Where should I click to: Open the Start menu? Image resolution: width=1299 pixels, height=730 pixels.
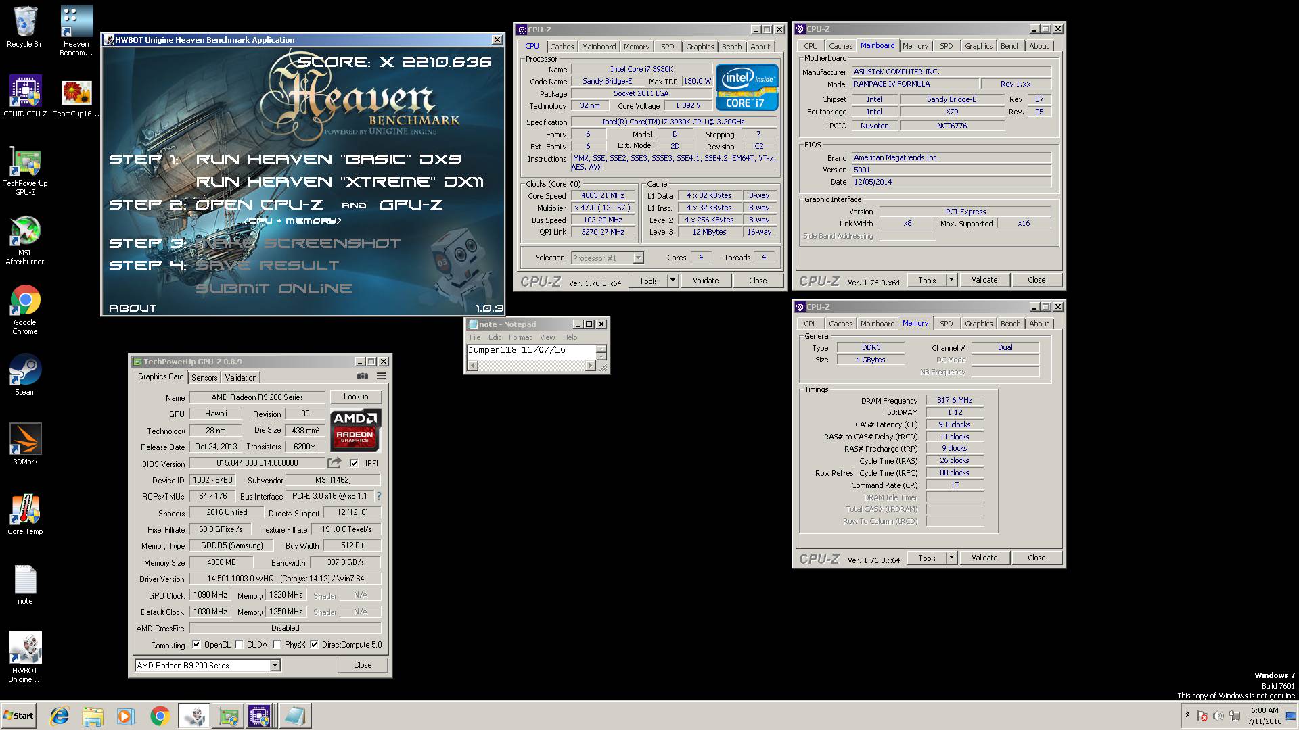(18, 716)
